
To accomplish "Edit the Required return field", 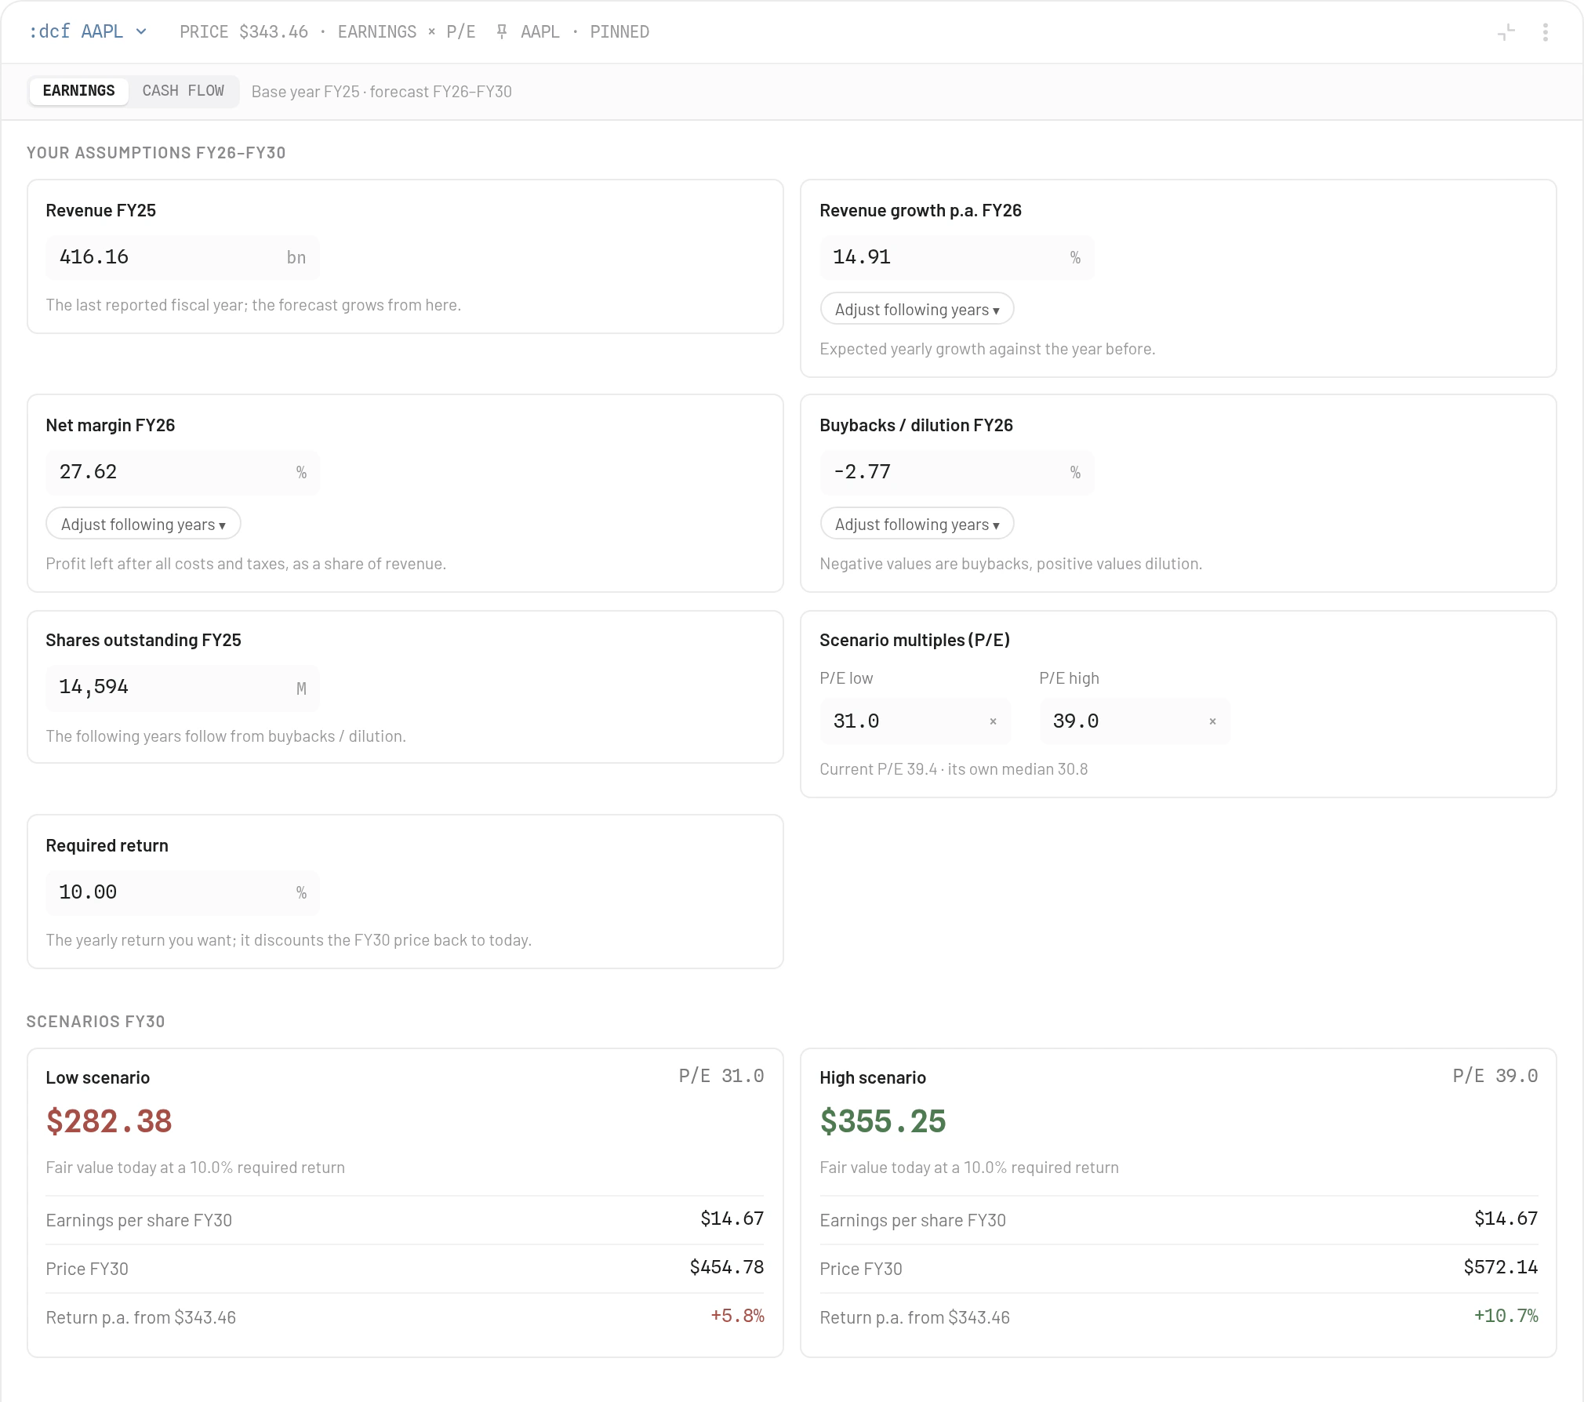I will (183, 892).
